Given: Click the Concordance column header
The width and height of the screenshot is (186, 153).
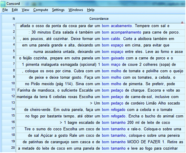Looking at the screenshot, I should coord(99,19).
